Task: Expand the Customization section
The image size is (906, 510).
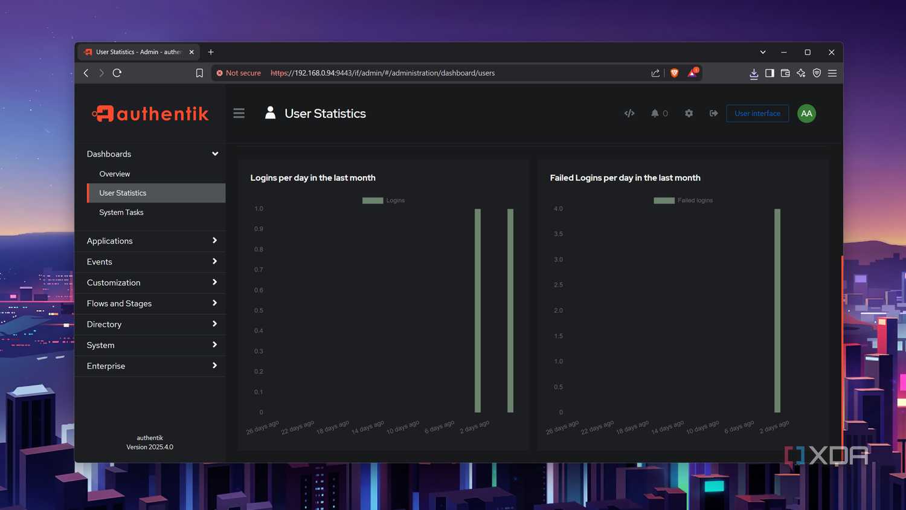Action: 150,282
